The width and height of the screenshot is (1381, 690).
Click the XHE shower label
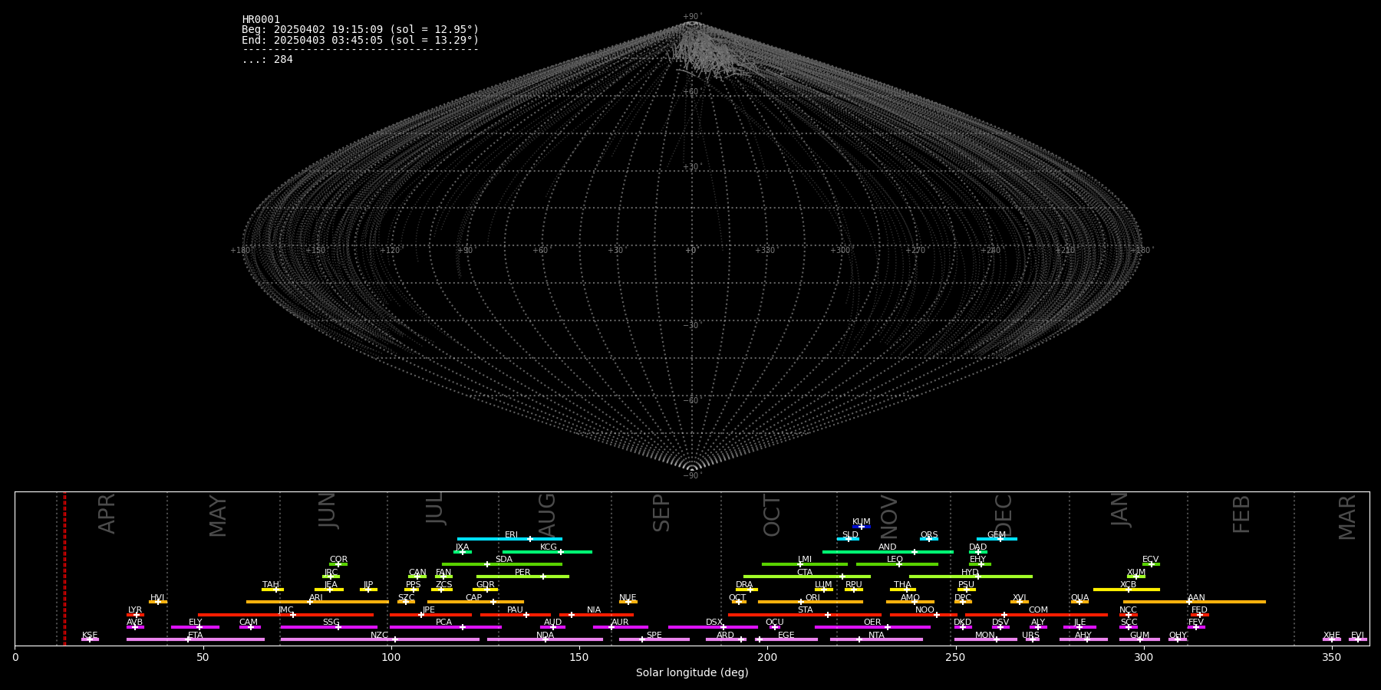(1332, 636)
